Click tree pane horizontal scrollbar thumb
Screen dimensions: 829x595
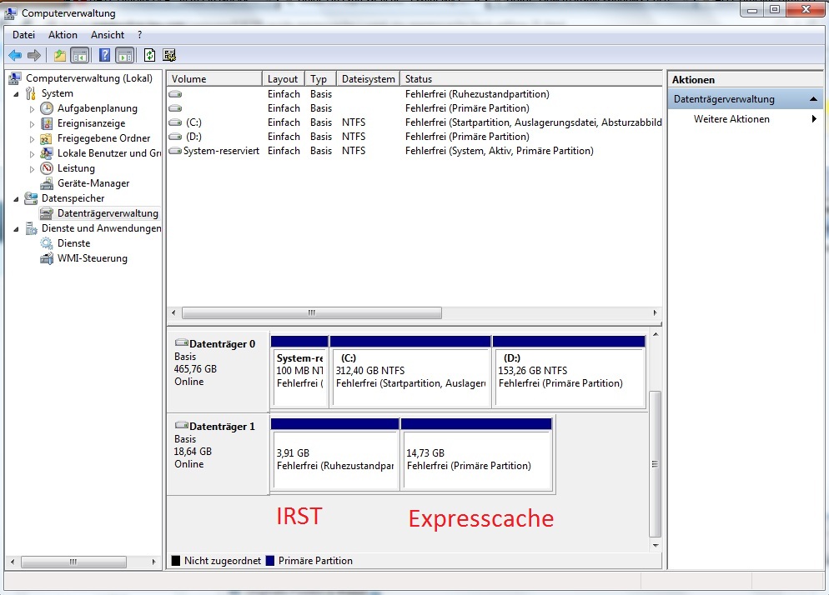pos(73,562)
